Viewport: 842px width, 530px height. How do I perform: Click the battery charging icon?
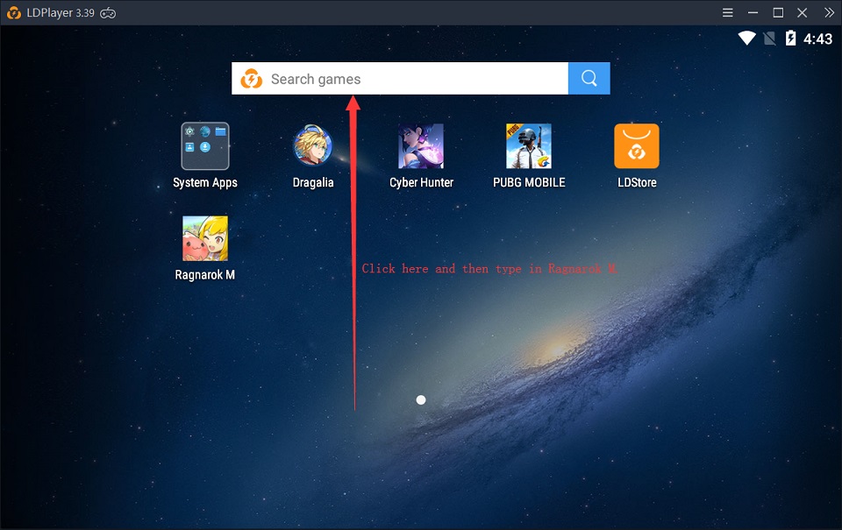[790, 38]
